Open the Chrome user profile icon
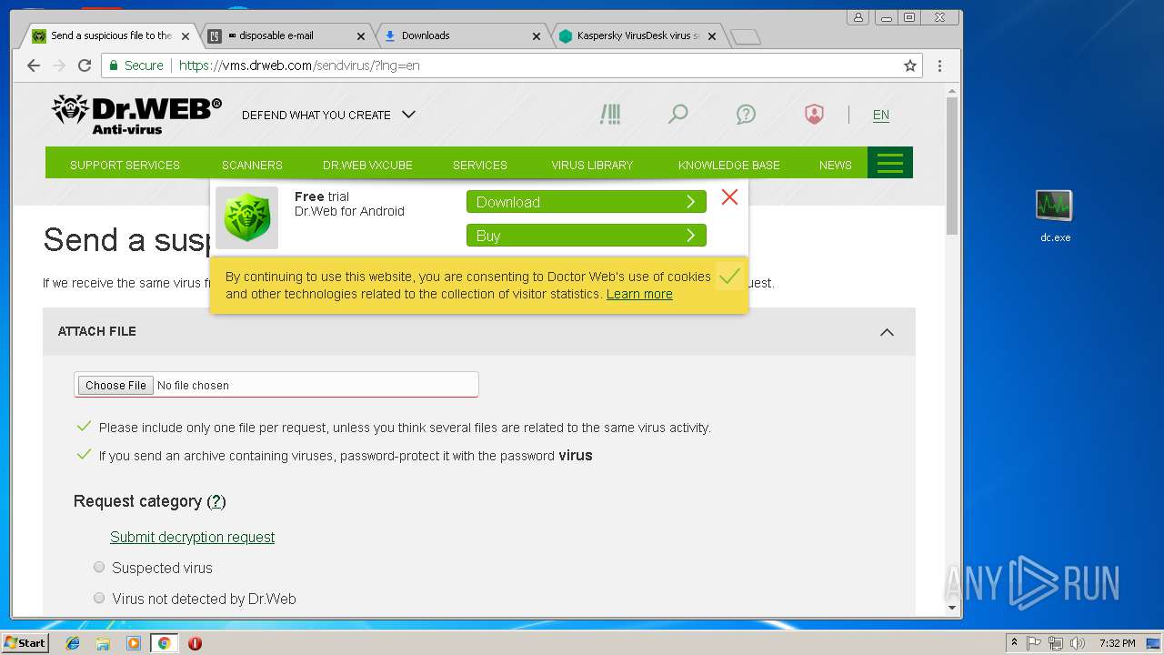Image resolution: width=1164 pixels, height=655 pixels. tap(858, 17)
